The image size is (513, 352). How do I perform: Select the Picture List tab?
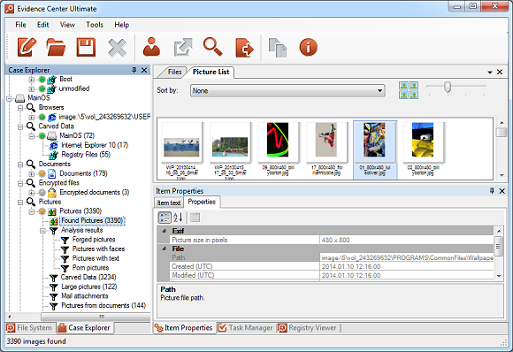pos(211,72)
